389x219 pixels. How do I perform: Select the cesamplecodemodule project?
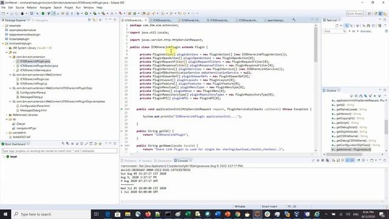pos(22,30)
